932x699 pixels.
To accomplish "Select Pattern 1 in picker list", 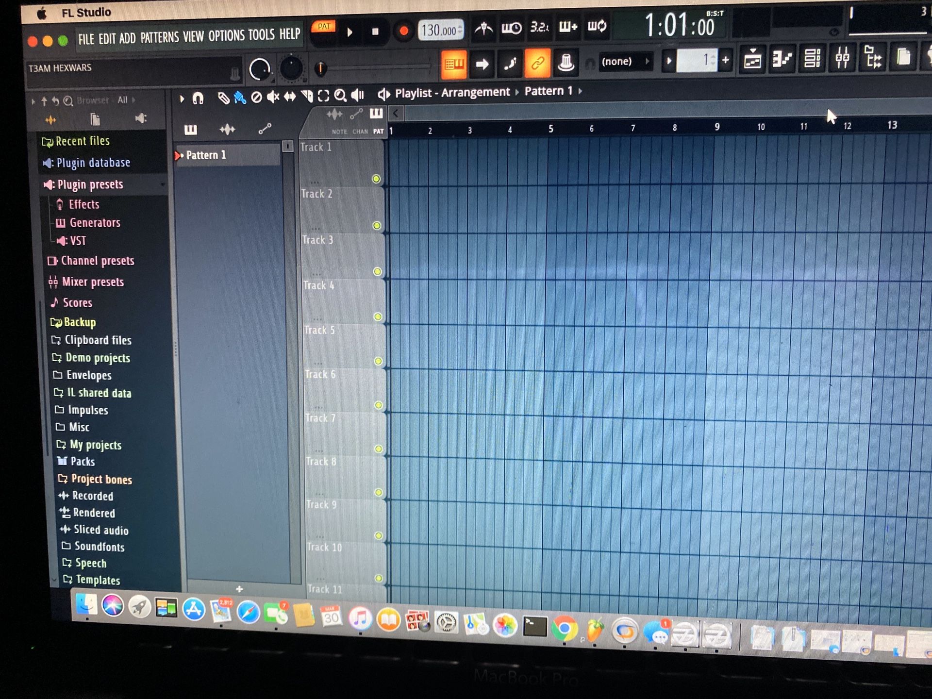I will pos(228,155).
